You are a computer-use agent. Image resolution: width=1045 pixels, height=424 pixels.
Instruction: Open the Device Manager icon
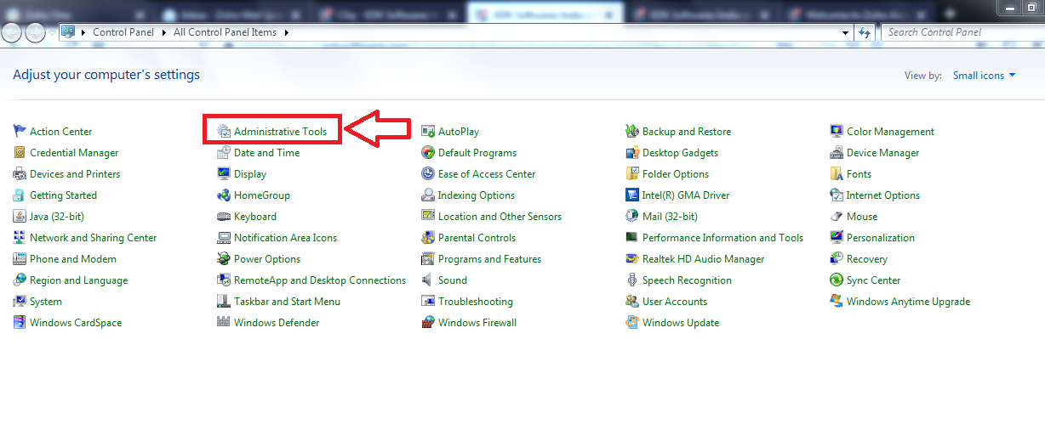point(837,152)
